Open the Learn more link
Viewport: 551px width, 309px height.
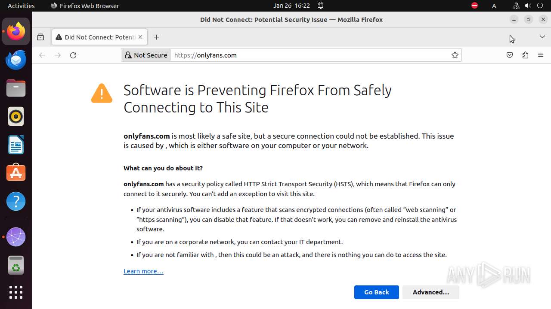[x=143, y=271]
